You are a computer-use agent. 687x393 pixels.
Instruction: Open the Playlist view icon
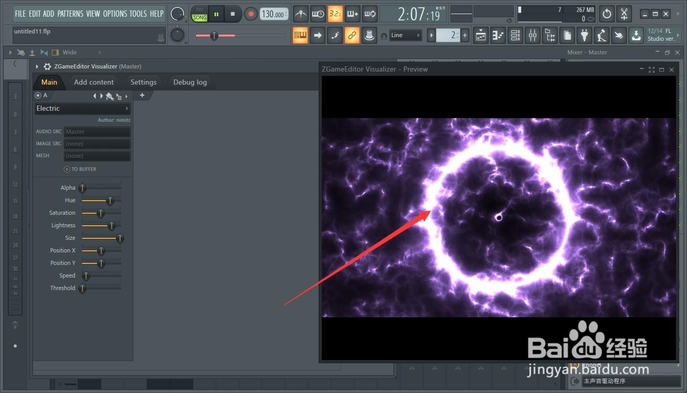pyautogui.click(x=481, y=36)
